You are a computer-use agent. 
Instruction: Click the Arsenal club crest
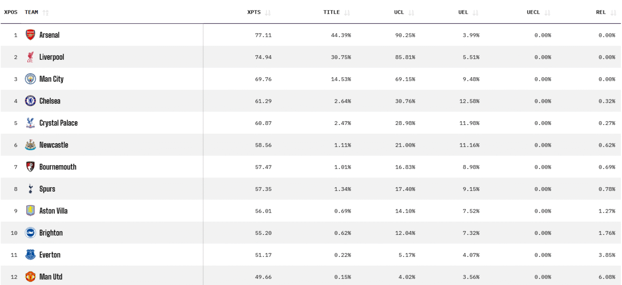pos(30,35)
